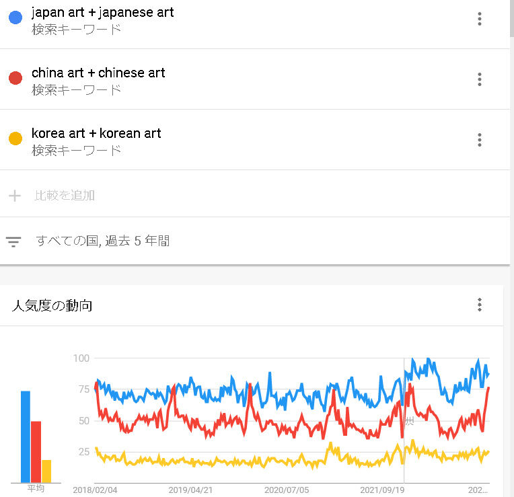Click the yellow dot for korea art

(x=15, y=140)
